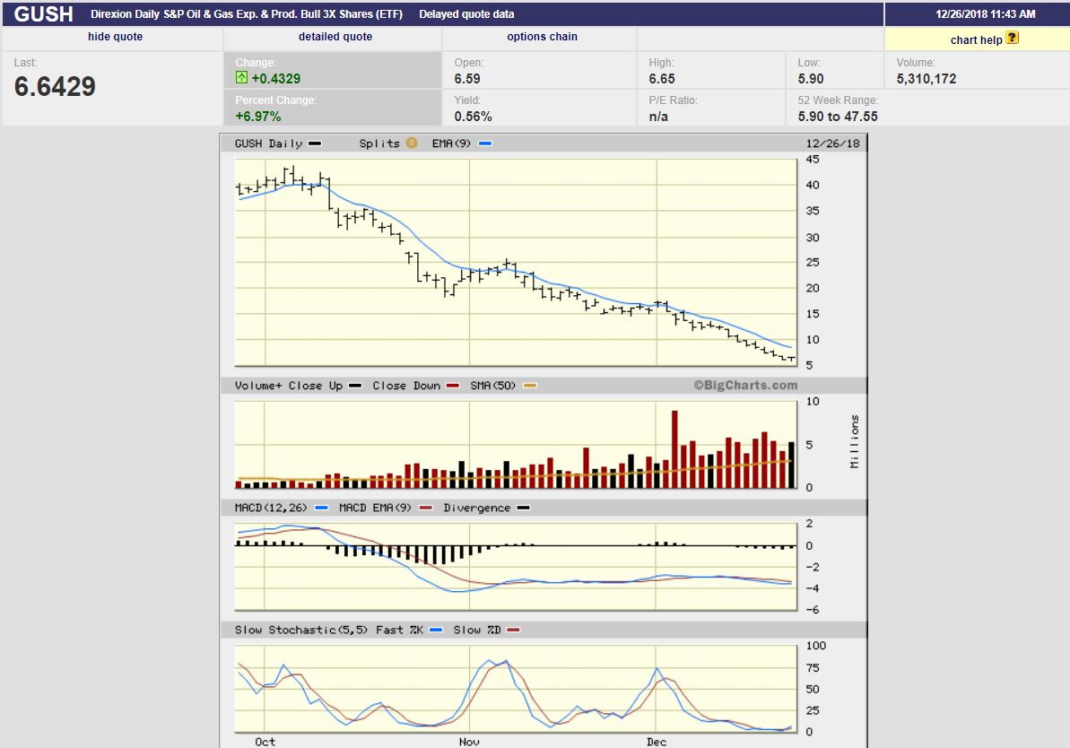This screenshot has height=748, width=1070.
Task: Select the Open value 6.59
Action: pyautogui.click(x=467, y=79)
